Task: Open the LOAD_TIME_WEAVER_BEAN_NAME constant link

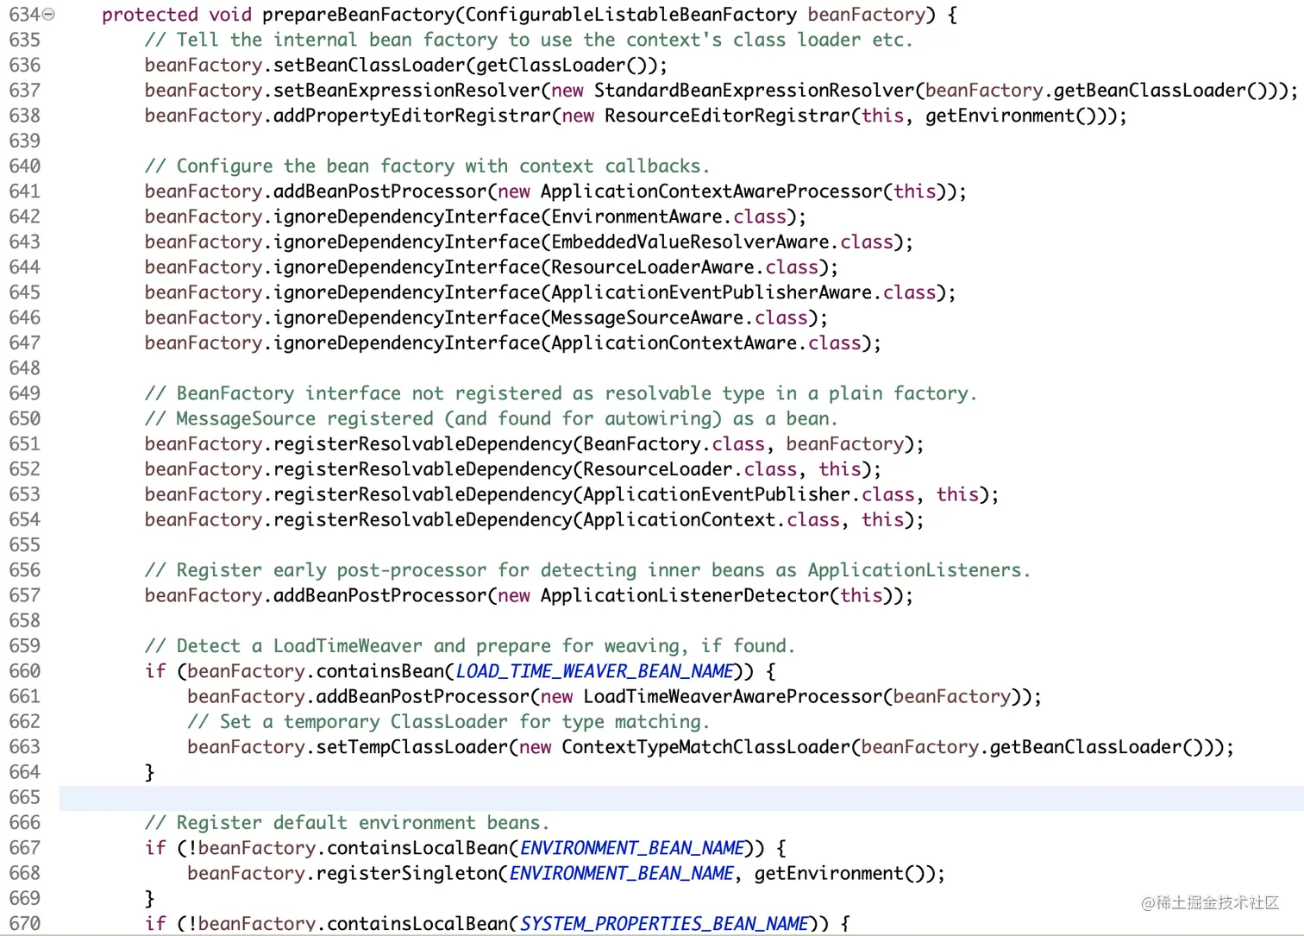Action: click(x=594, y=670)
